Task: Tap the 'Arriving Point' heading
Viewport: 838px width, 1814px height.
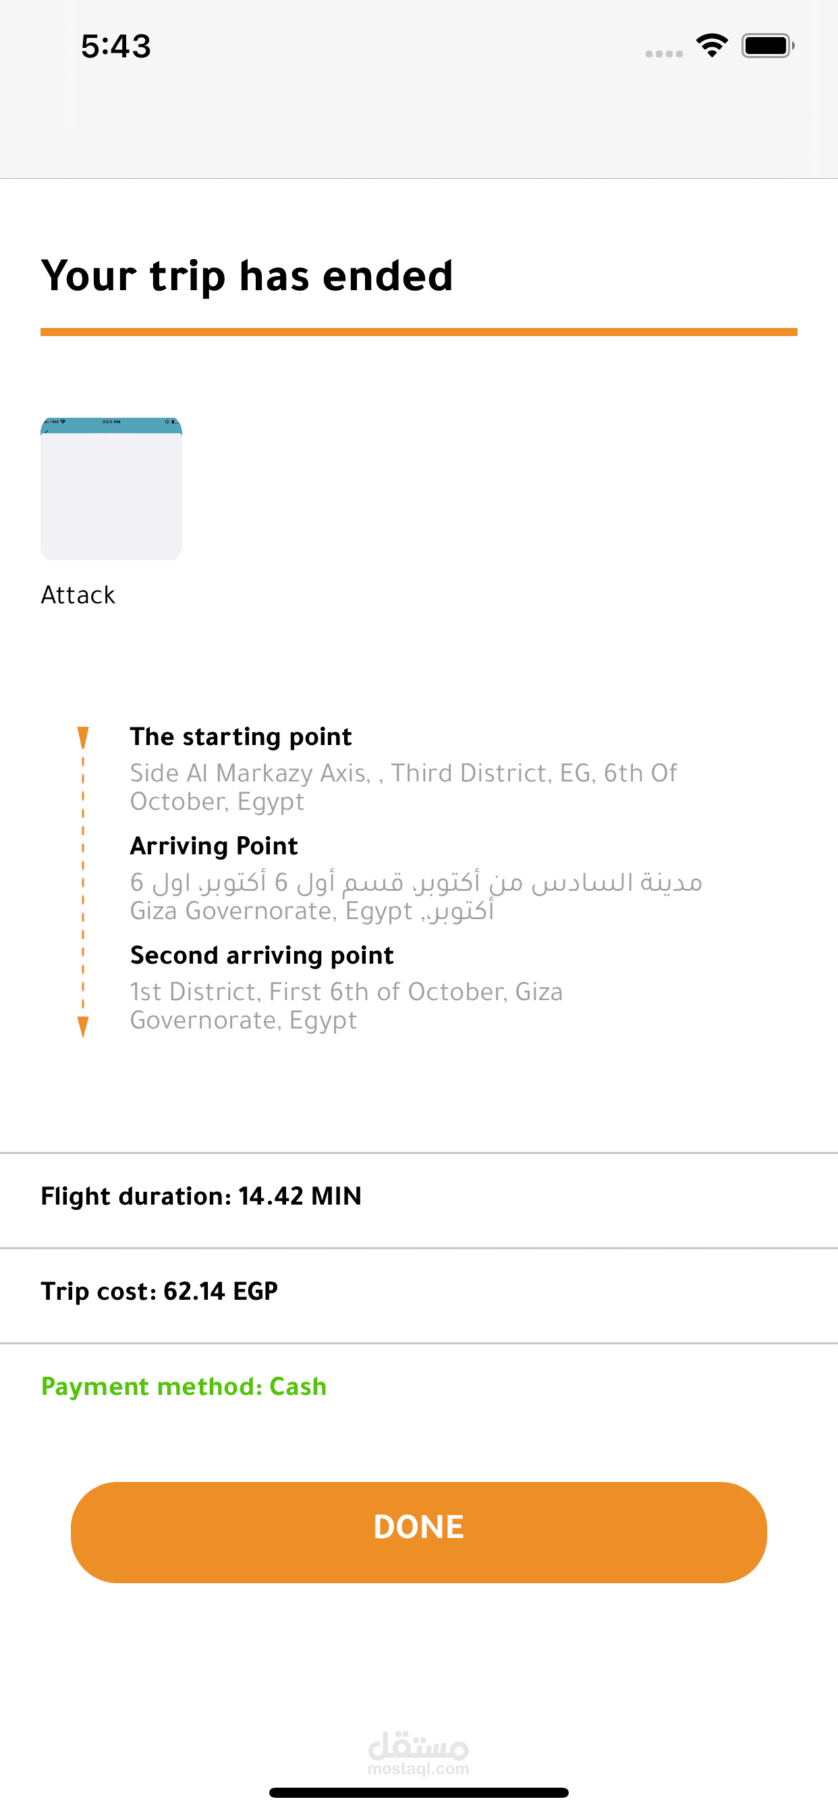Action: [214, 846]
